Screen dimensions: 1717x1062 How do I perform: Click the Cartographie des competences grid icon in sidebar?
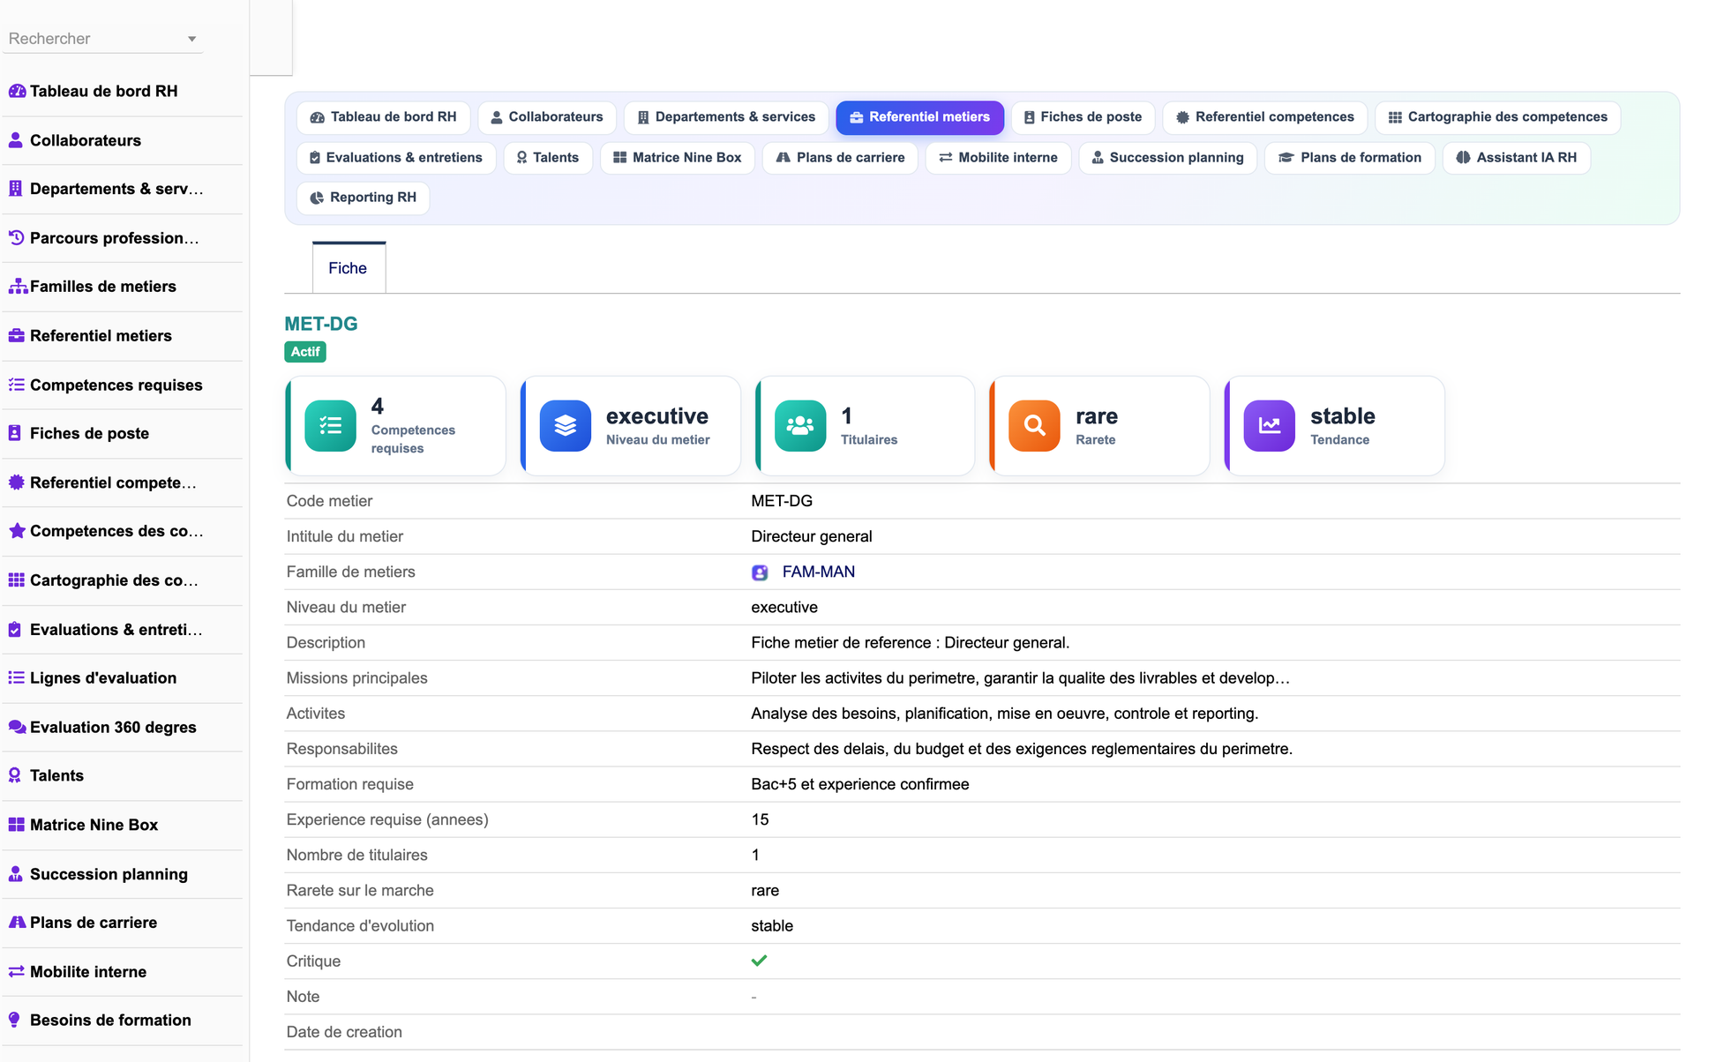point(16,580)
